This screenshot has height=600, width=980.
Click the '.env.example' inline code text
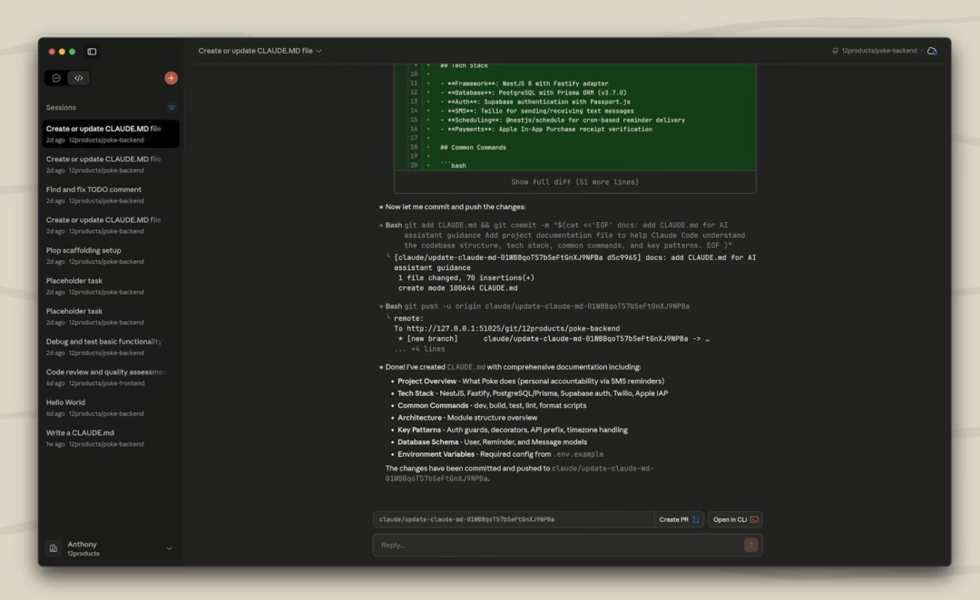[x=578, y=454]
